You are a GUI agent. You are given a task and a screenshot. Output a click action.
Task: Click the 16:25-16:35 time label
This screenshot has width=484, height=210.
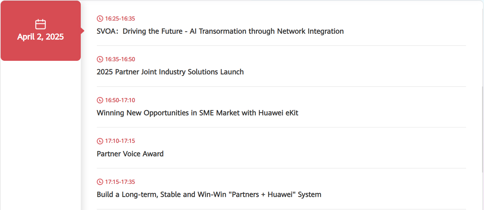[120, 19]
